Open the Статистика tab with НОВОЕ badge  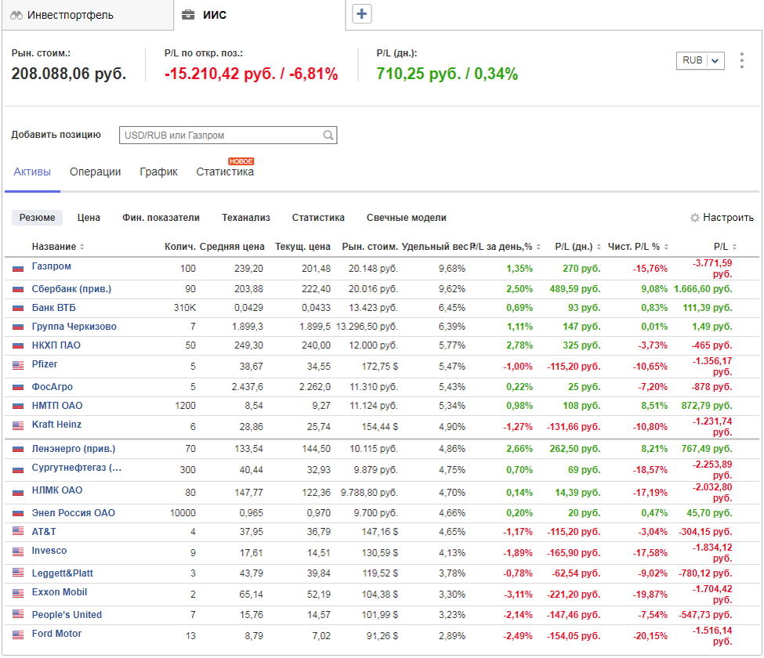(x=225, y=172)
